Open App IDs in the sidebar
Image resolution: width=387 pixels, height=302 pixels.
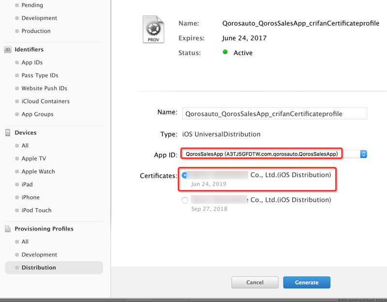pyautogui.click(x=32, y=62)
